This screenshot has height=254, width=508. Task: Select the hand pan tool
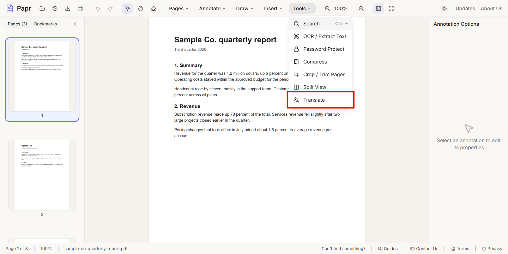(x=140, y=8)
